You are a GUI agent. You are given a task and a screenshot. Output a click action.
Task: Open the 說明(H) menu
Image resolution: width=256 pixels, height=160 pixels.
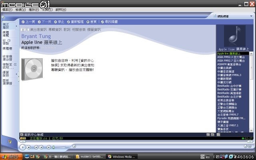click(x=61, y=10)
